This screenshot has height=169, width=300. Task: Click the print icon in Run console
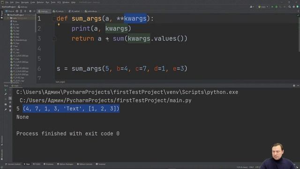10,107
